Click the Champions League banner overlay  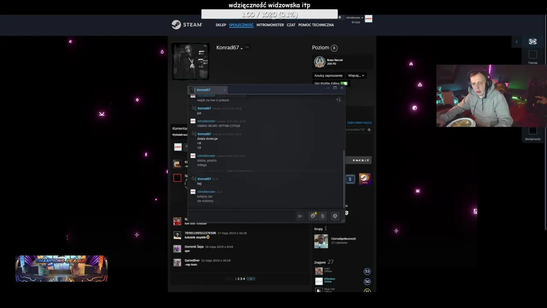coord(62,269)
